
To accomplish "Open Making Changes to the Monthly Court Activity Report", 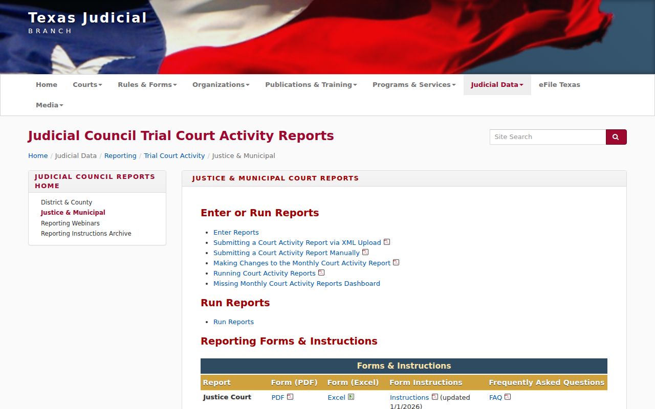I will click(302, 263).
